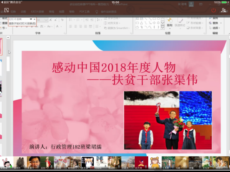This screenshot has height=172, width=230.
Task: Click 查找 find button
Action: pos(215,18)
